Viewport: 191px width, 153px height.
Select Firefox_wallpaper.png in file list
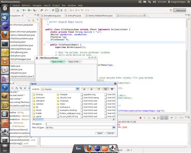(x=69, y=113)
